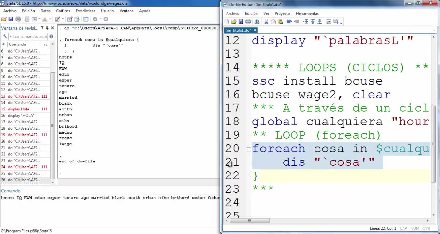The width and height of the screenshot is (440, 234).
Task: Click the wrench icon in the review window
Action: coord(5,36)
